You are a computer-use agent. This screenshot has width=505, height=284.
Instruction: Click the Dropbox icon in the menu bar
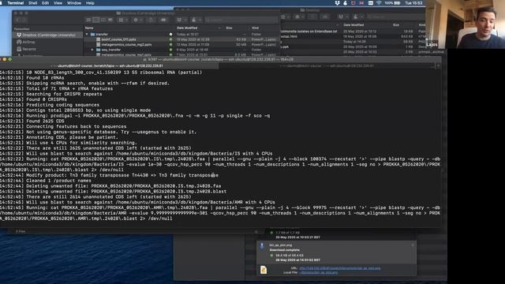[337, 3]
